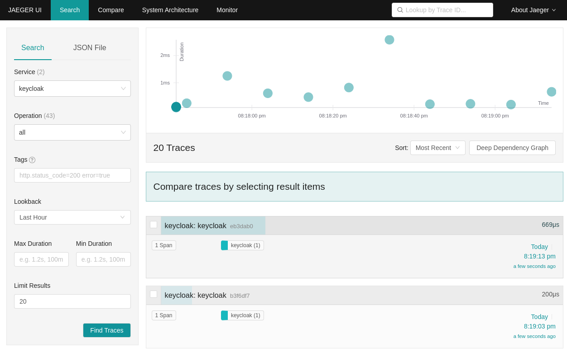Image resolution: width=567 pixels, height=352 pixels.
Task: Click the Tags help question mark icon
Action: pyautogui.click(x=32, y=160)
